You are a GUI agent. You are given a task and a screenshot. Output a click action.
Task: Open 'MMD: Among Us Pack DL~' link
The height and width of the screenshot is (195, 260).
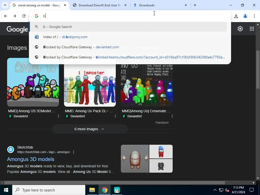(89, 111)
